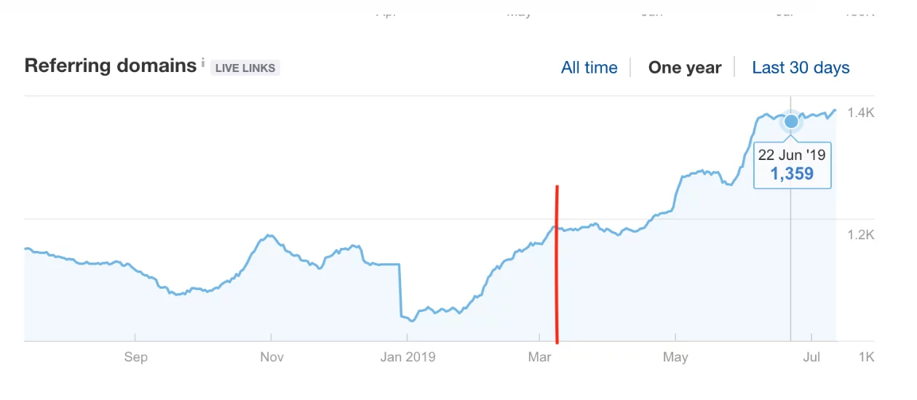The width and height of the screenshot is (917, 400).
Task: Click the LIVE LINKS badge
Action: pos(245,68)
